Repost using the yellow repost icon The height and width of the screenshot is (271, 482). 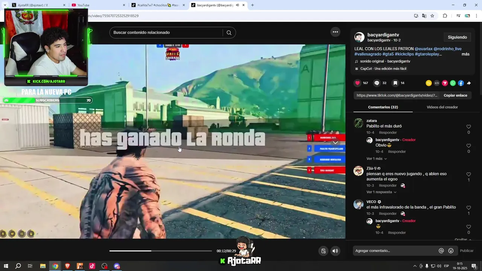(x=429, y=83)
